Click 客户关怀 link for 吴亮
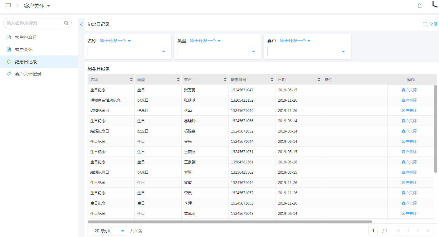This screenshot has height=237, width=439. click(409, 142)
